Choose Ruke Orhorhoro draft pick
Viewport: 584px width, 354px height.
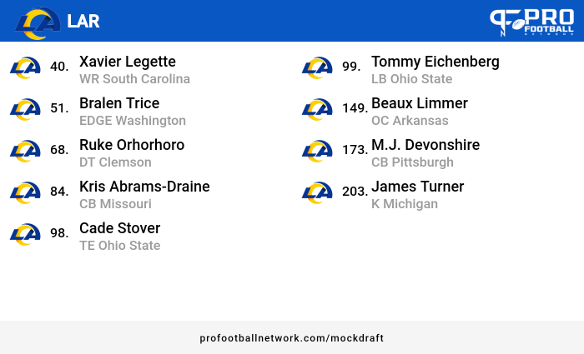tap(132, 145)
